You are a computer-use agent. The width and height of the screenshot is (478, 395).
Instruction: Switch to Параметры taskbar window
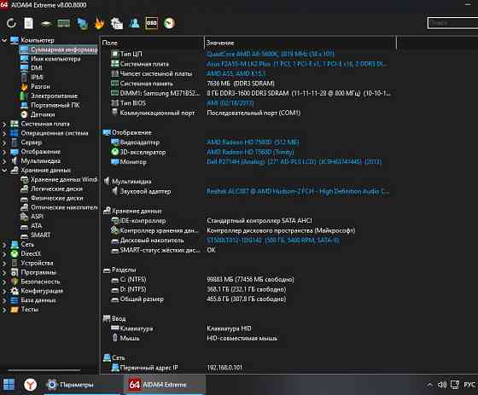[x=82, y=385]
